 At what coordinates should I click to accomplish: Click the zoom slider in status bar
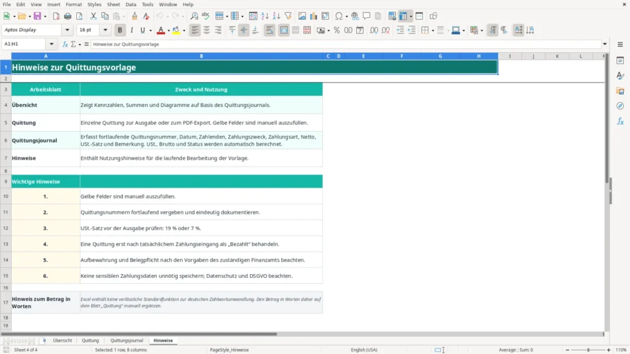pos(588,350)
